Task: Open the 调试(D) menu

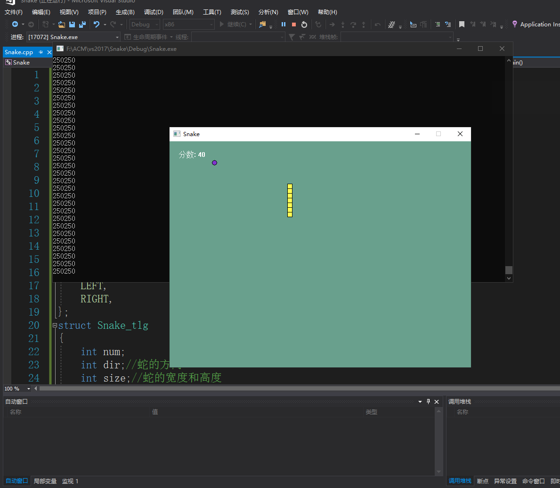Action: coord(154,12)
